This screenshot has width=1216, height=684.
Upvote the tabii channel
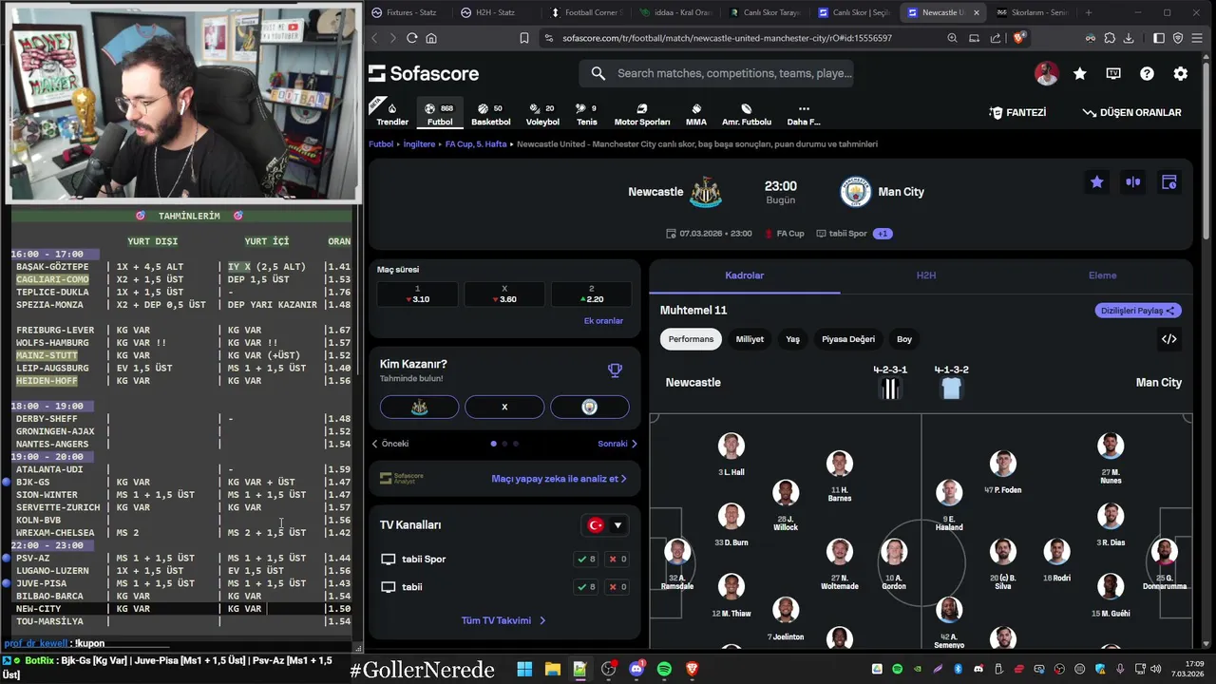[586, 587]
